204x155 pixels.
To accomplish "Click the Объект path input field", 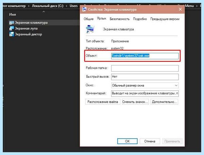I will 145,56.
